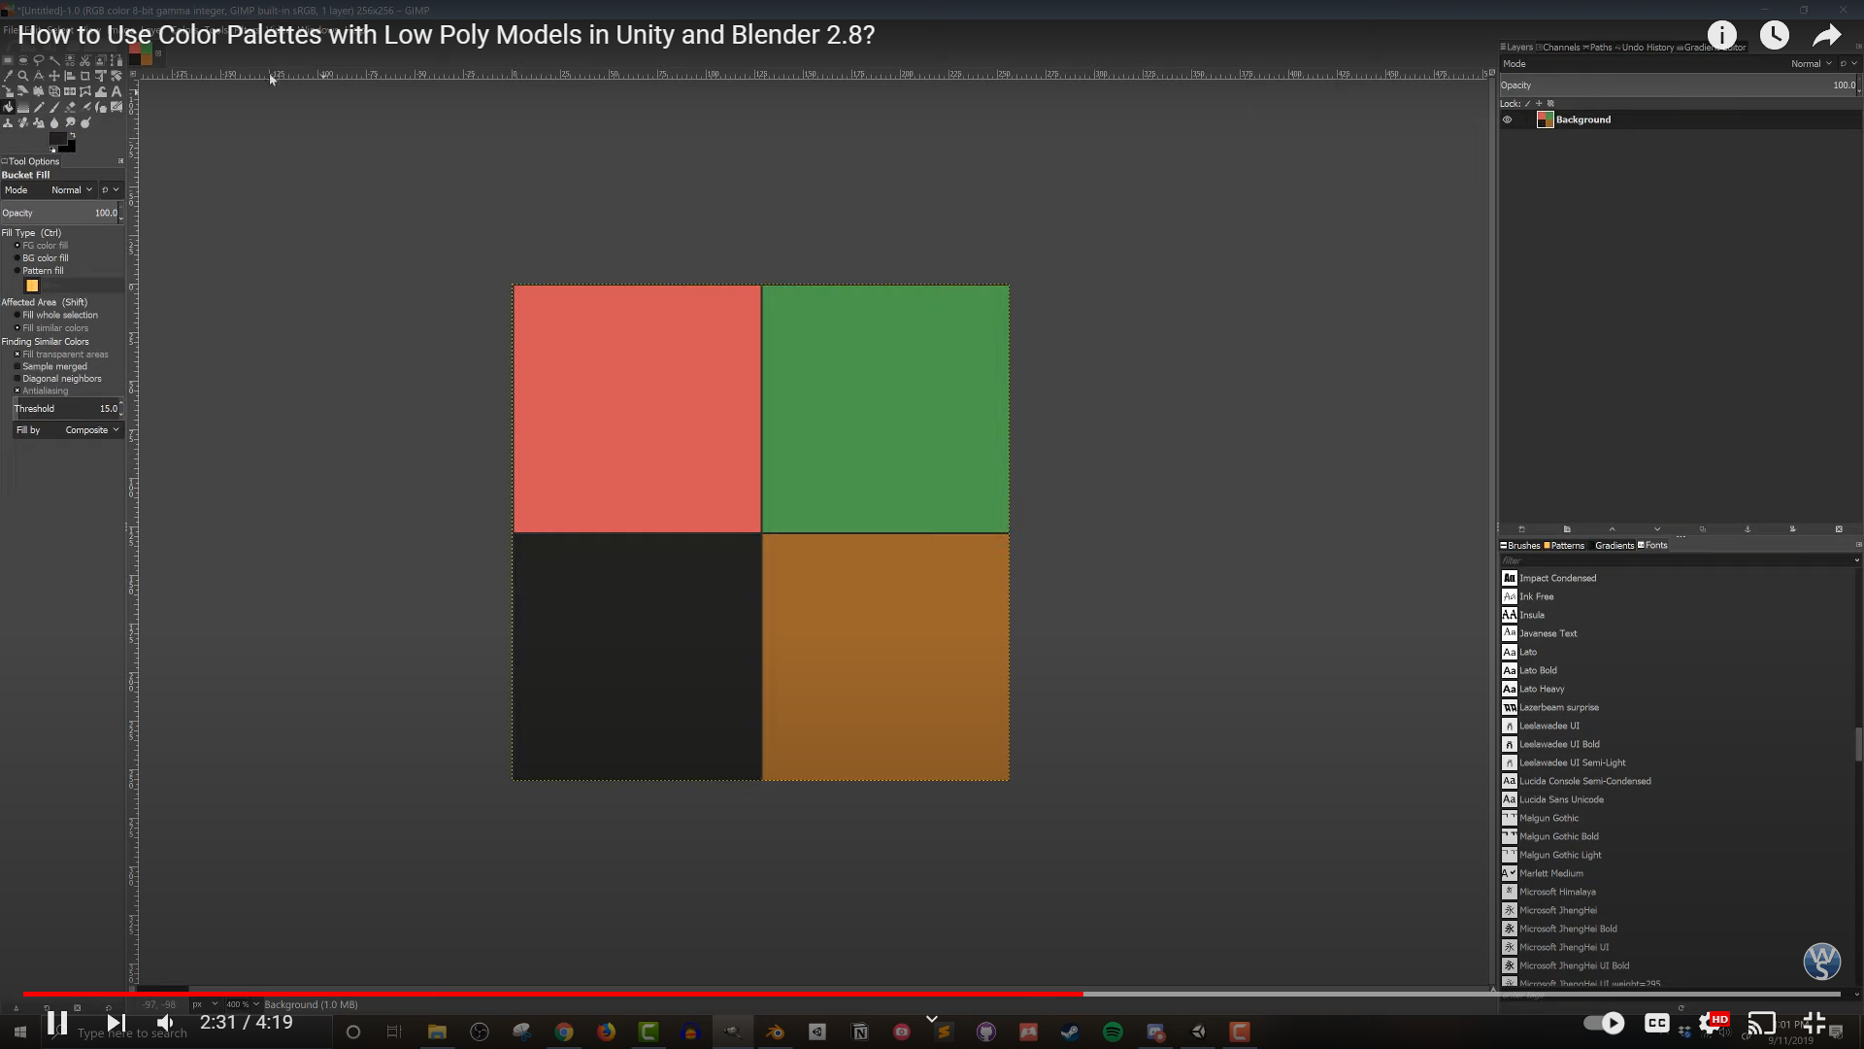This screenshot has height=1049, width=1864.
Task: Hide the Background layer with eye icon
Action: click(1508, 119)
